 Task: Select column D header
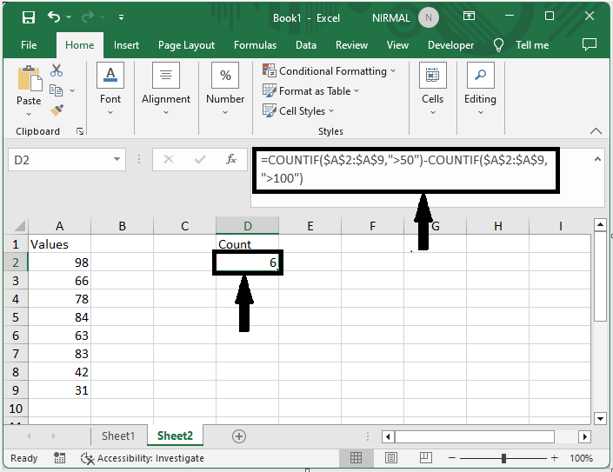[x=248, y=226]
